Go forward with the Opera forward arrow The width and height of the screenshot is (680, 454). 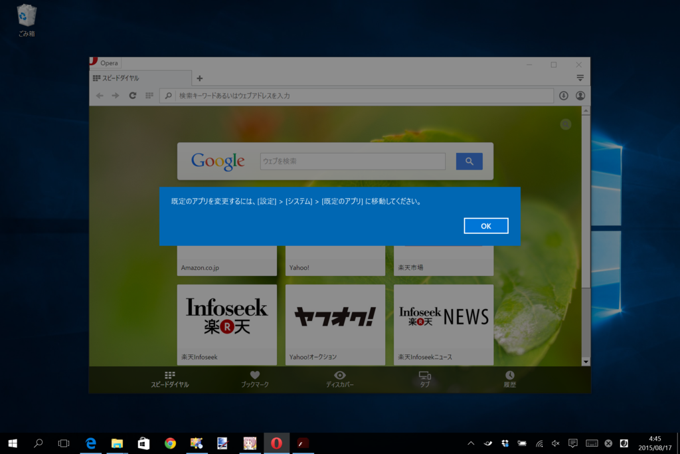pos(116,96)
